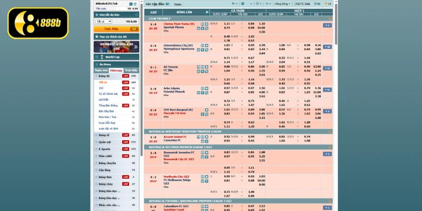Screen dimensions: 422x211
Task: Expand more bets for Brunswick Juventus U23
Action: [x=327, y=154]
